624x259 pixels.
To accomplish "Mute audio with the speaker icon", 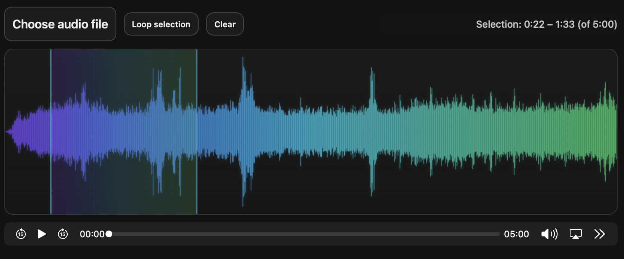I will [x=549, y=234].
